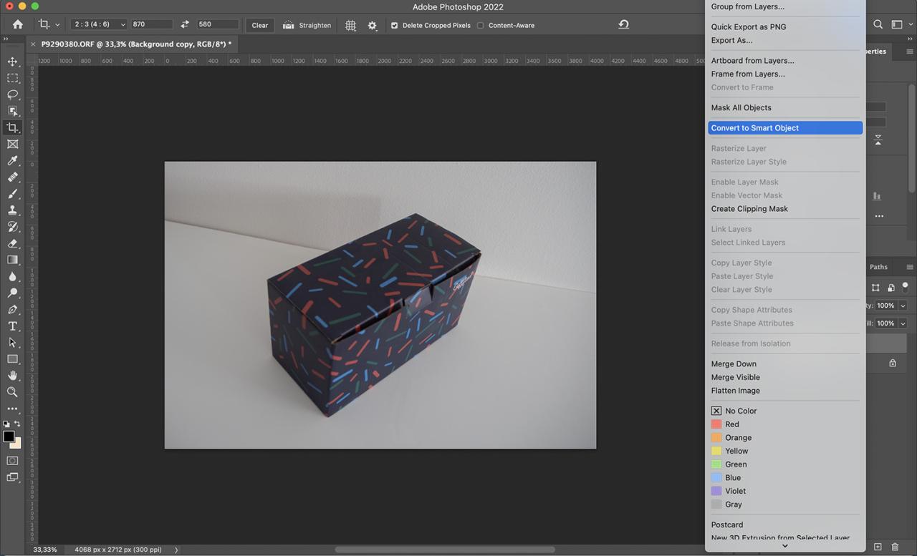Select the Hand tool
This screenshot has height=556, width=917.
pyautogui.click(x=12, y=375)
